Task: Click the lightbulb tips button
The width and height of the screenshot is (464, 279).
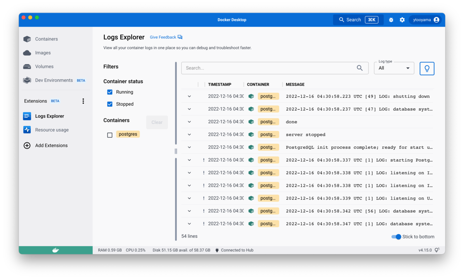Action: (427, 68)
